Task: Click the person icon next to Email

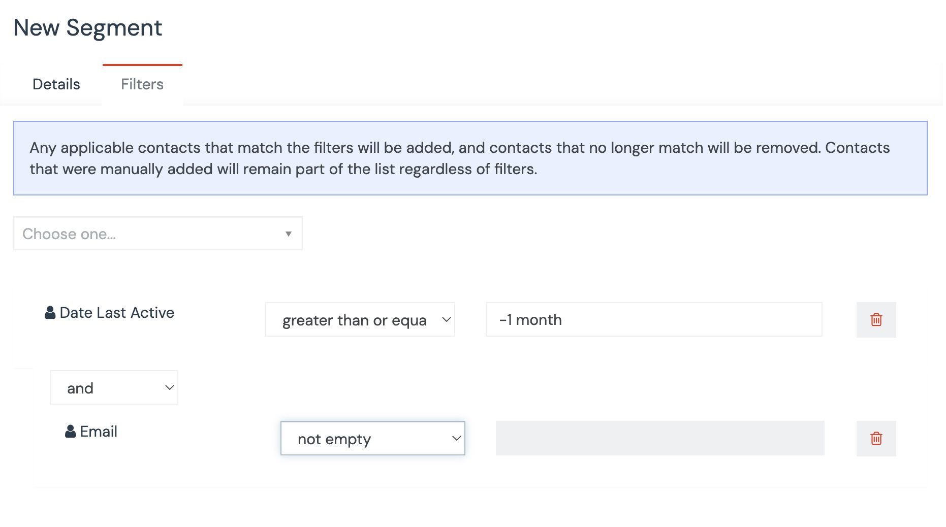Action: pyautogui.click(x=70, y=432)
